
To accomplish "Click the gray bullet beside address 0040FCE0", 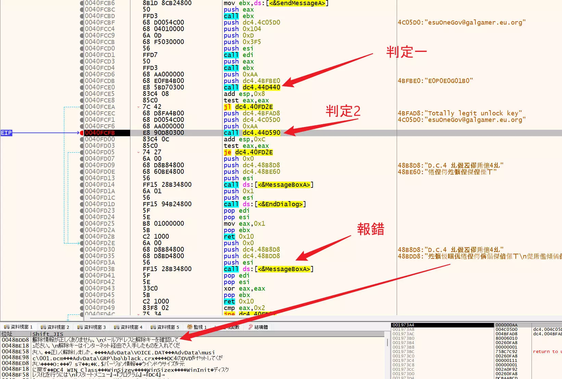I will pyautogui.click(x=82, y=87).
